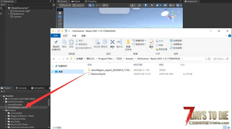The height and width of the screenshot is (129, 232).
Task: Toggle scene effects (skybox/fx) button
Action: coord(157,5)
